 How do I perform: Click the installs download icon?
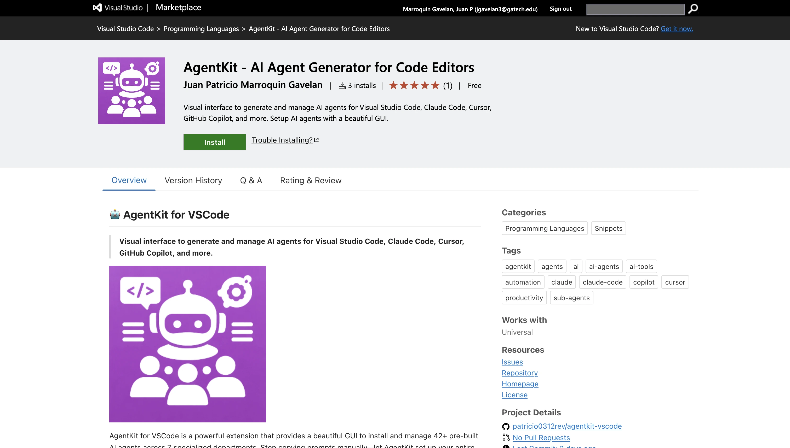342,86
